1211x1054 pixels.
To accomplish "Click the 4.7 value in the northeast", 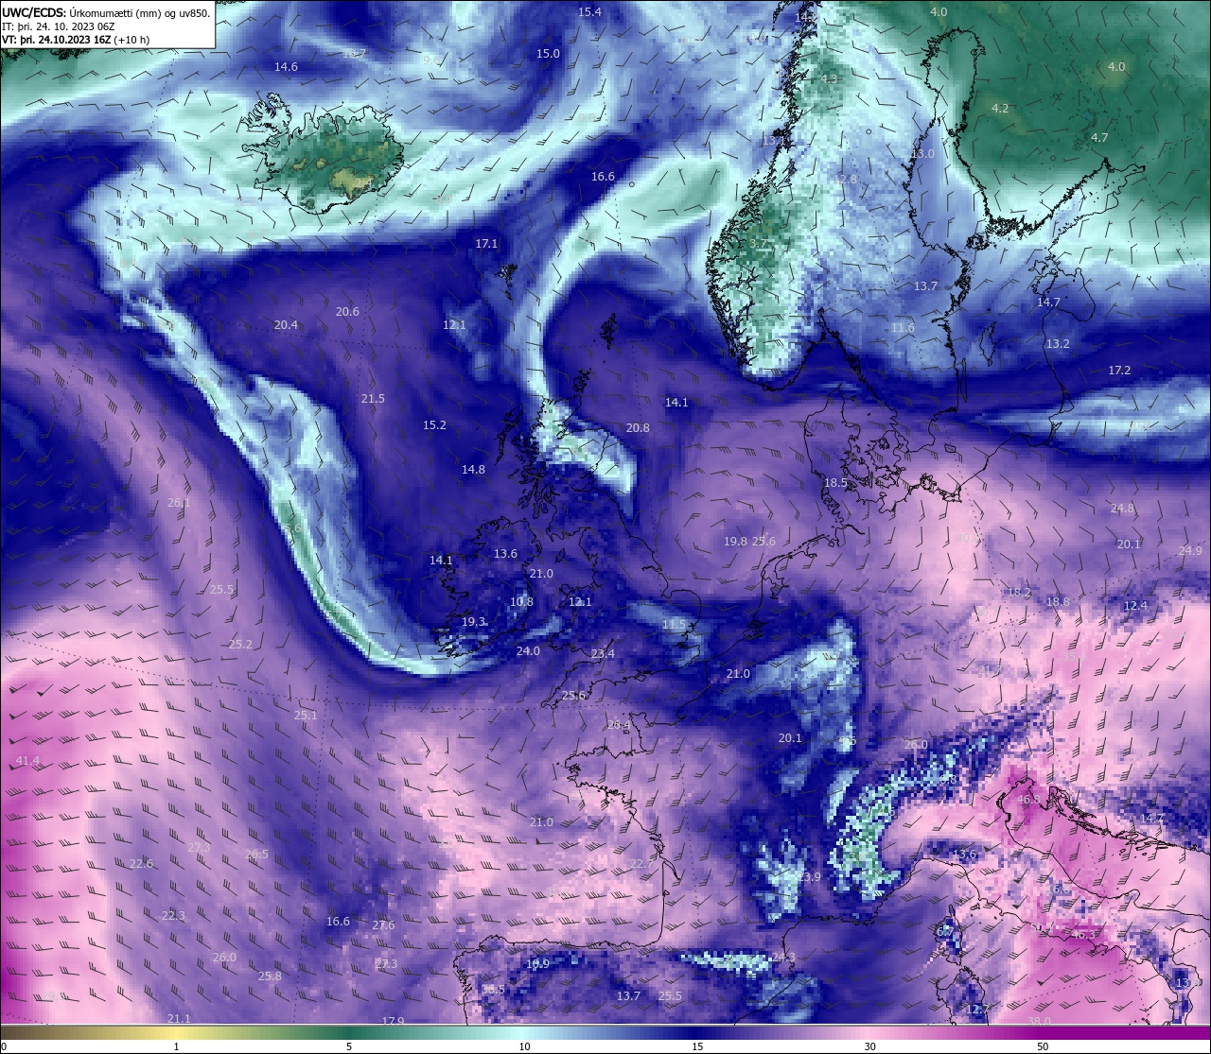I will point(1099,138).
